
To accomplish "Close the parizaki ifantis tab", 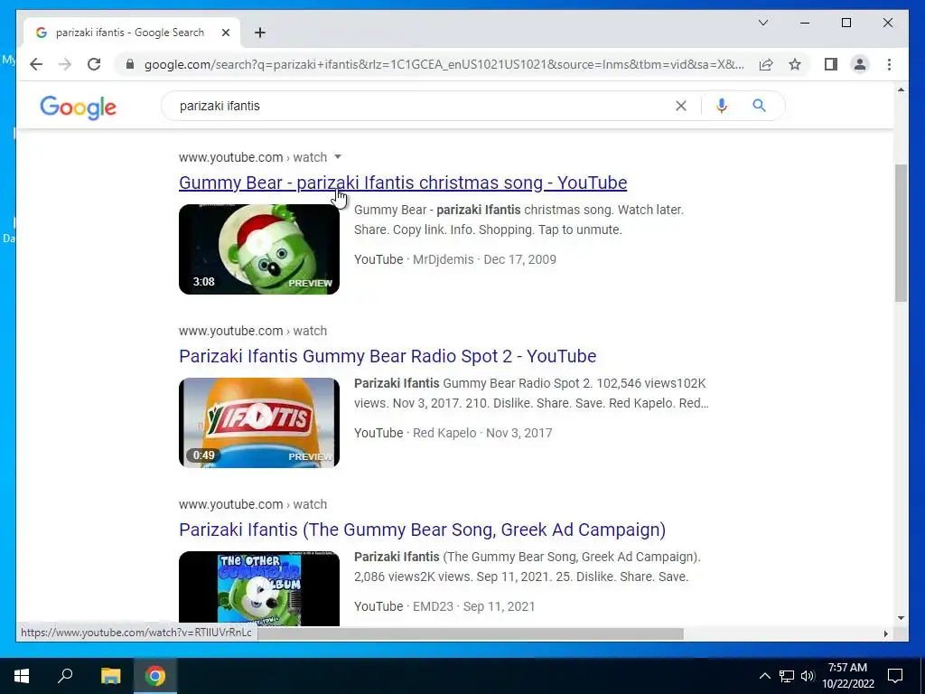I will [x=225, y=33].
